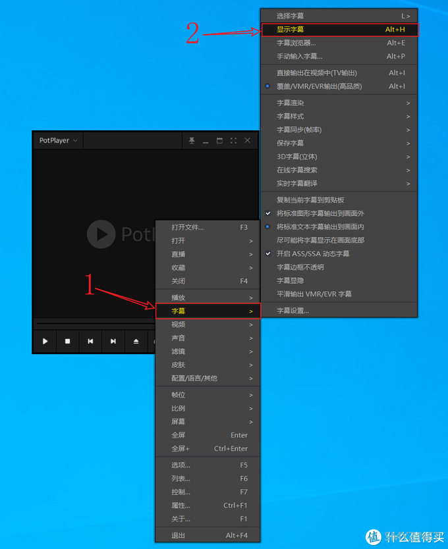Open 选择字幕 submenu
The image size is (448, 549).
339,16
